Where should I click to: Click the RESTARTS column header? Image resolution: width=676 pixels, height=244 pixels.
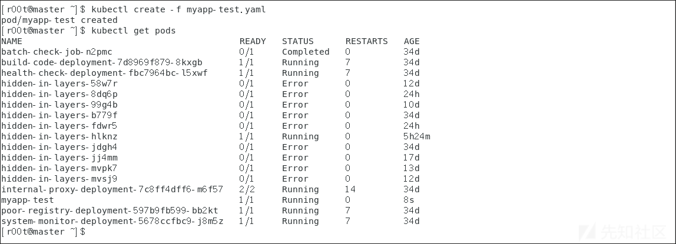366,41
